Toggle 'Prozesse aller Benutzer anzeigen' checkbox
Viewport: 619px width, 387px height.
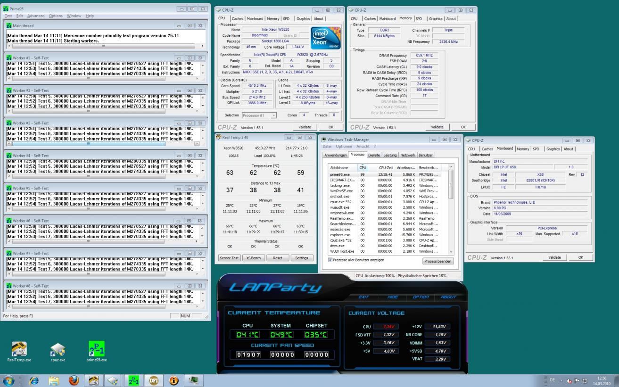(330, 260)
